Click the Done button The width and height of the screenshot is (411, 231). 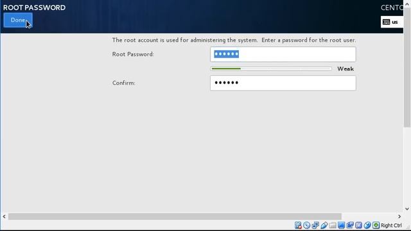click(x=18, y=20)
